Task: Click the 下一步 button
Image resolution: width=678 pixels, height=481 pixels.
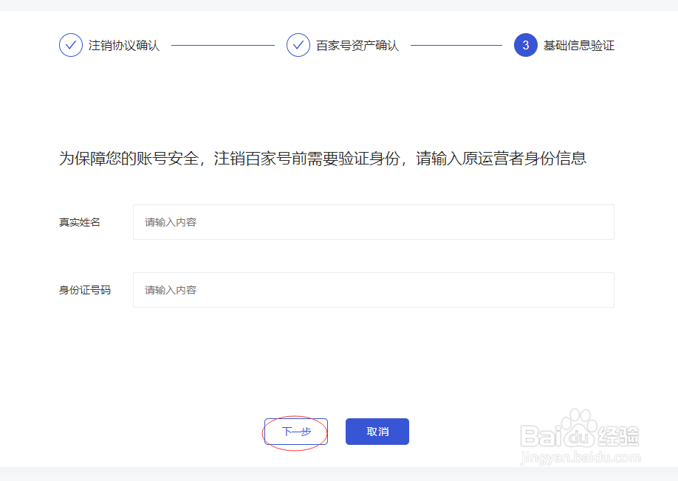Action: 296,432
